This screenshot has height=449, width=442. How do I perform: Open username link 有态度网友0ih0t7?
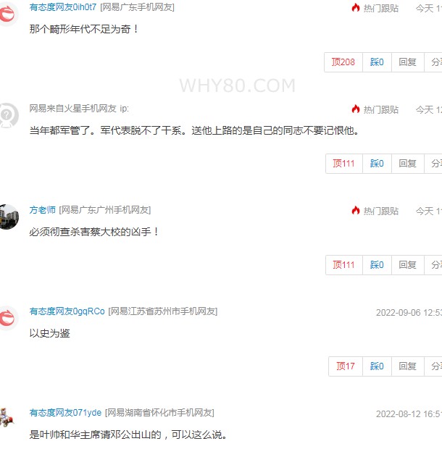point(63,7)
